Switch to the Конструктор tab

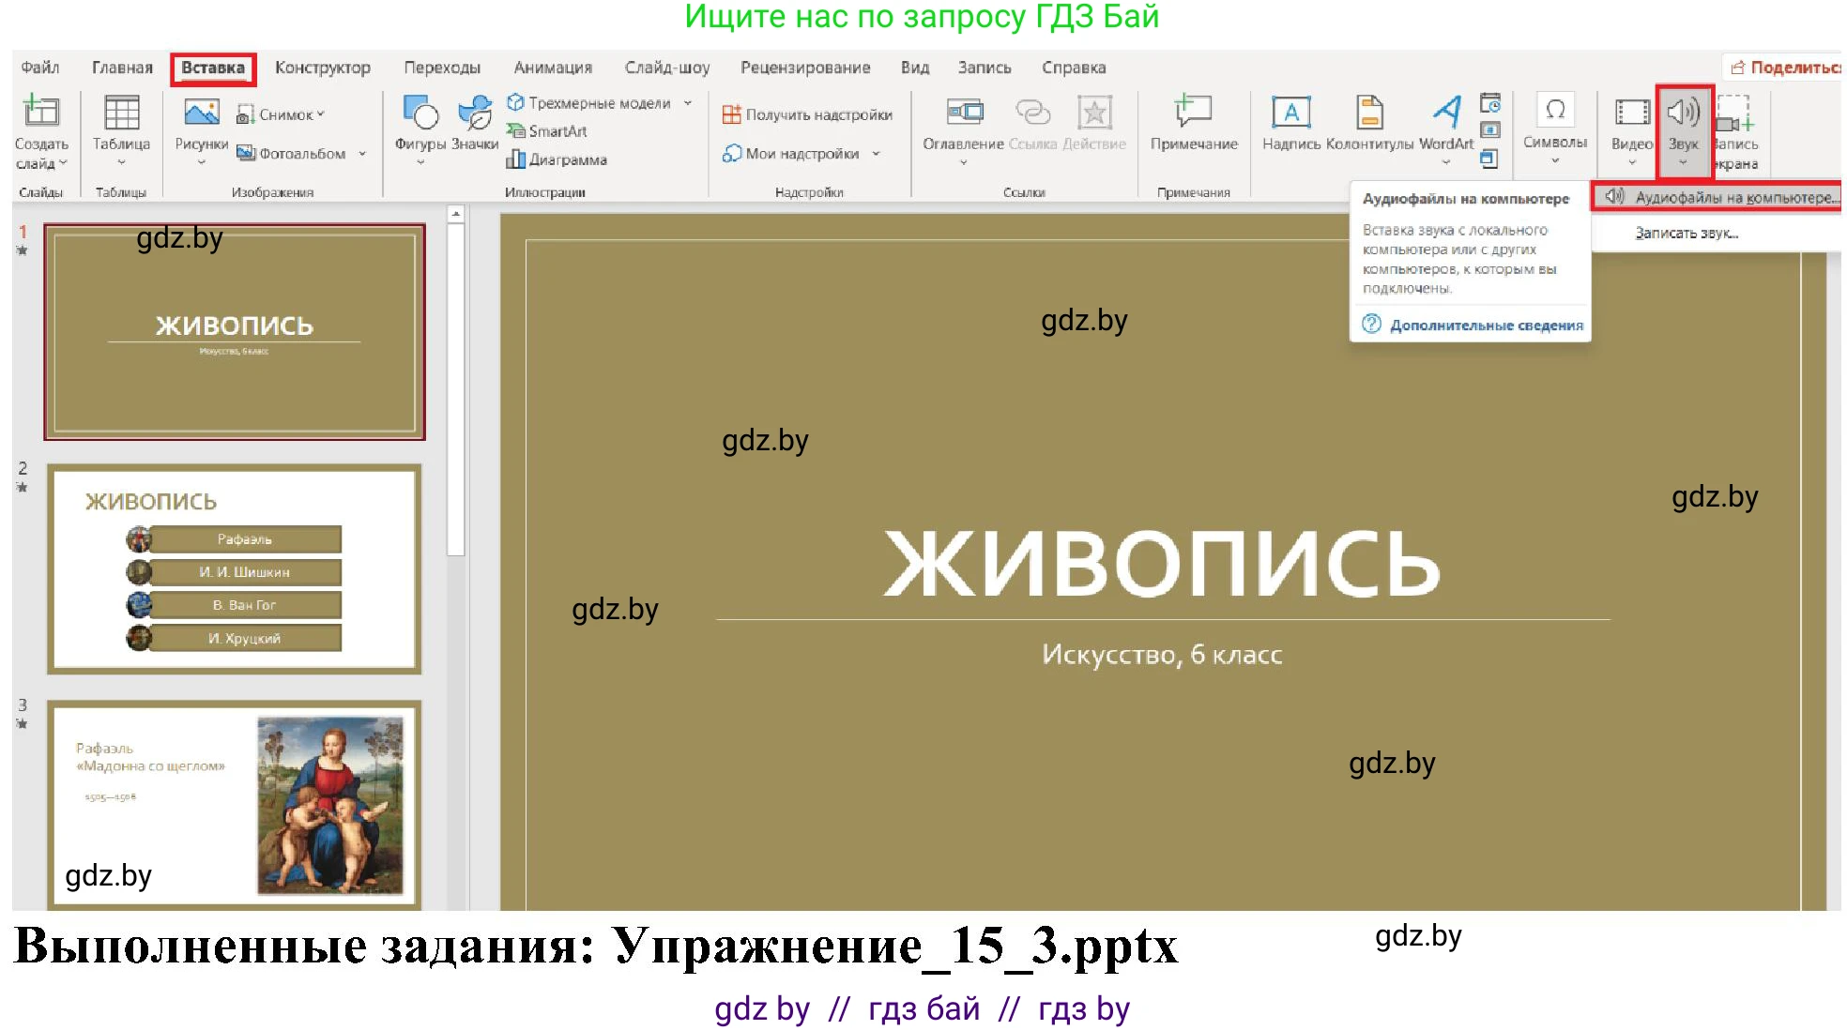coord(322,67)
